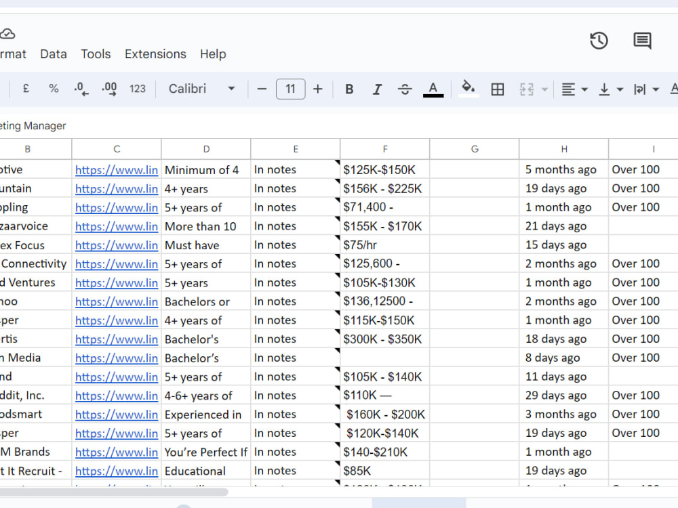The width and height of the screenshot is (678, 508).
Task: Select cell 'Experienced in'
Action: [206, 415]
